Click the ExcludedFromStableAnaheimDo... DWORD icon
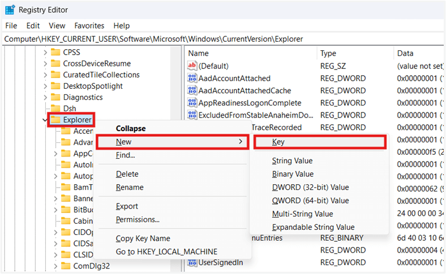The height and width of the screenshot is (274, 446). (192, 115)
